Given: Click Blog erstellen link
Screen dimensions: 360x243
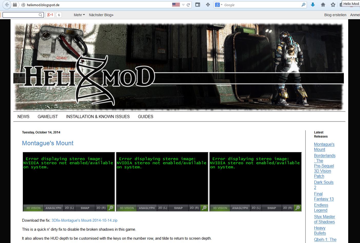Looking at the screenshot, I should pyautogui.click(x=335, y=15).
